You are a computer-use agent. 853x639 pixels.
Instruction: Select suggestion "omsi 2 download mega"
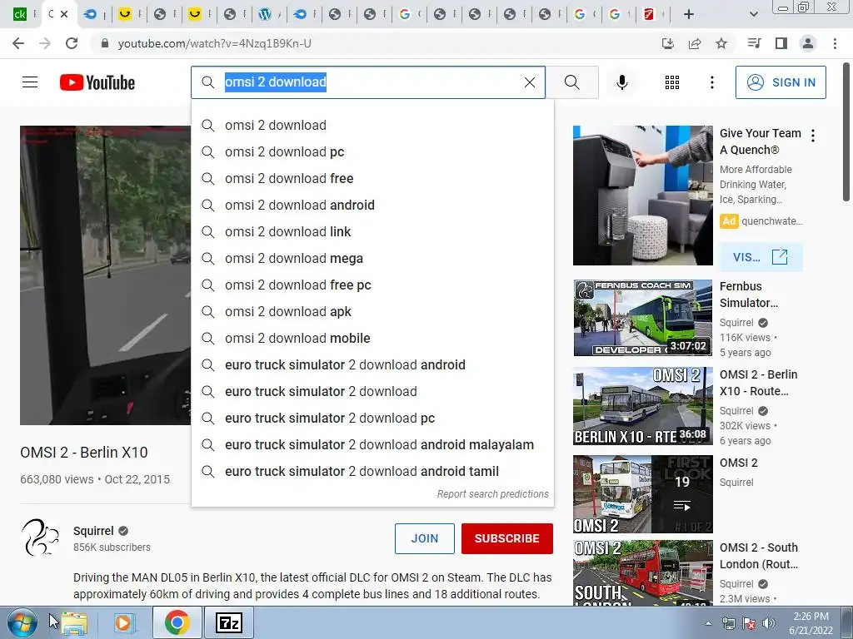(x=372, y=258)
